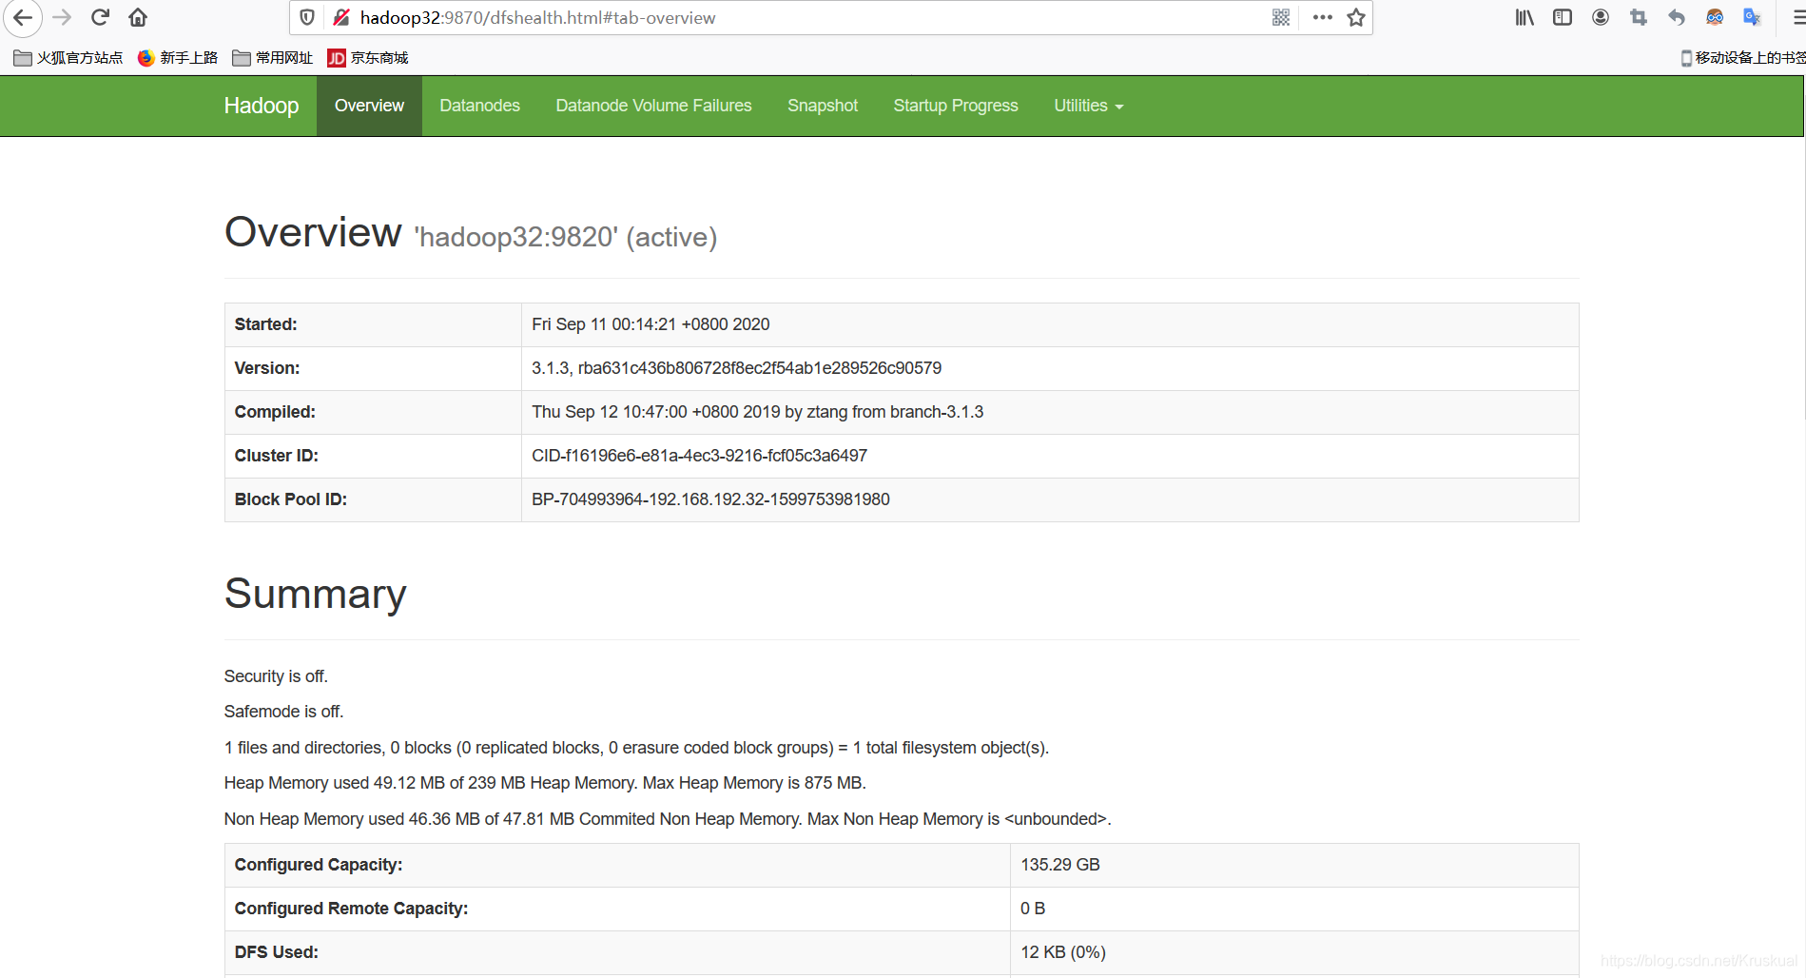Viewport: 1806px width, 978px height.
Task: Select the Overview tab
Action: 369,106
